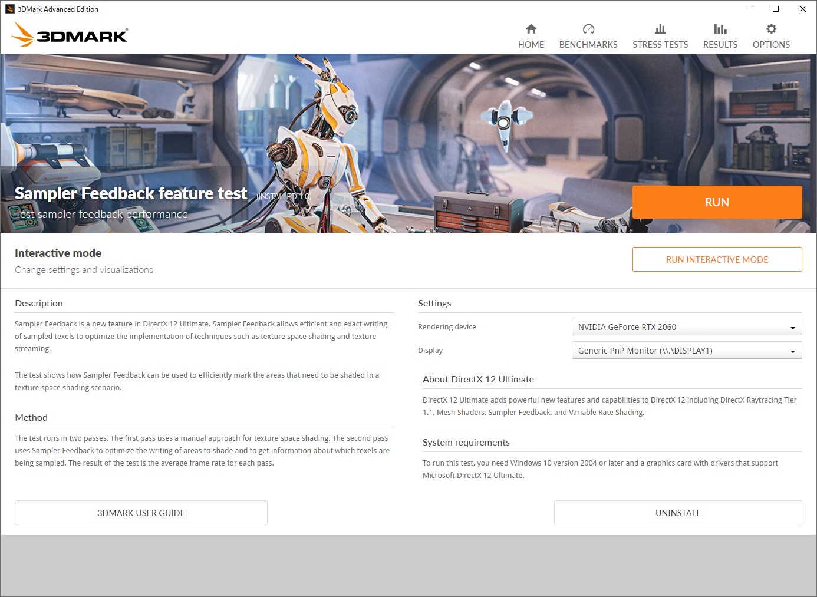The width and height of the screenshot is (817, 597).
Task: Open the Results bar-graph icon
Action: coord(720,29)
